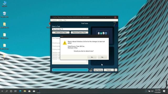Open the Program menu
This screenshot has width=168, height=94.
(x=54, y=20)
